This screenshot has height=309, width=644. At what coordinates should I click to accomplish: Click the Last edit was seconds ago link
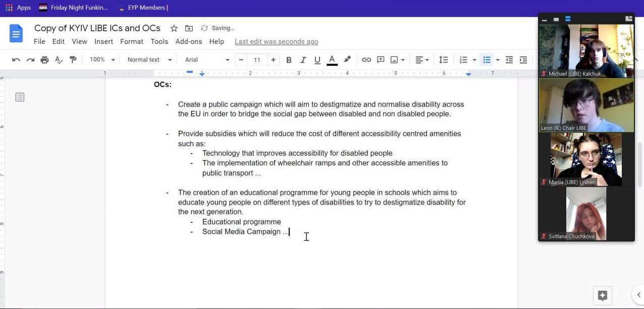click(277, 41)
